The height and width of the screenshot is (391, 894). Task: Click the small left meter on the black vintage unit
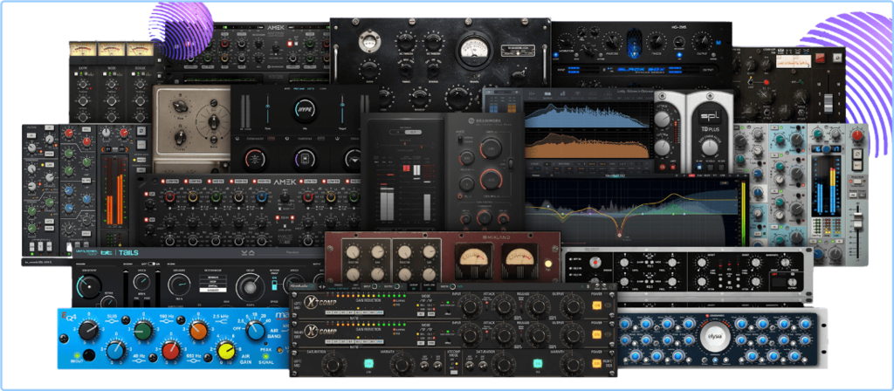point(368,41)
